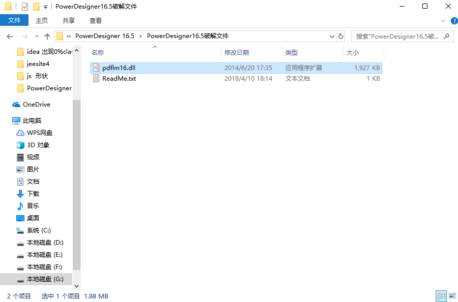The image size is (458, 302).
Task: Open idea 出现0%cla folder in sidebar
Action: (45, 52)
